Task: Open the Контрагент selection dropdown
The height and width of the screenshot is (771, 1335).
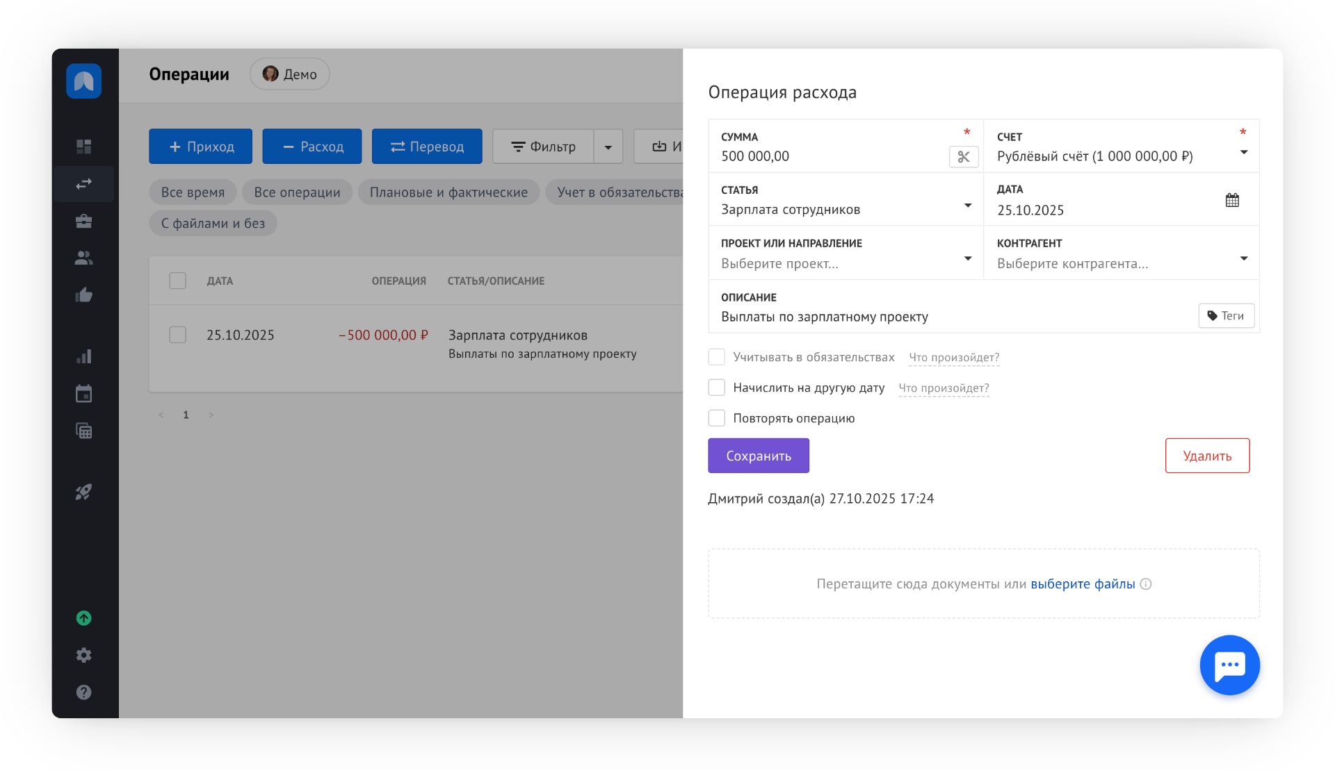Action: pyautogui.click(x=1243, y=259)
